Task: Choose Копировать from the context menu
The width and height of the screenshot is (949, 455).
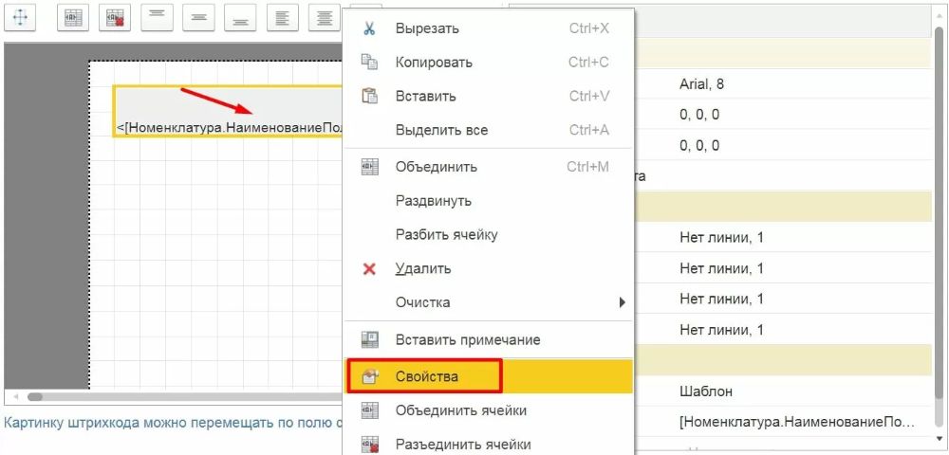Action: pos(488,63)
